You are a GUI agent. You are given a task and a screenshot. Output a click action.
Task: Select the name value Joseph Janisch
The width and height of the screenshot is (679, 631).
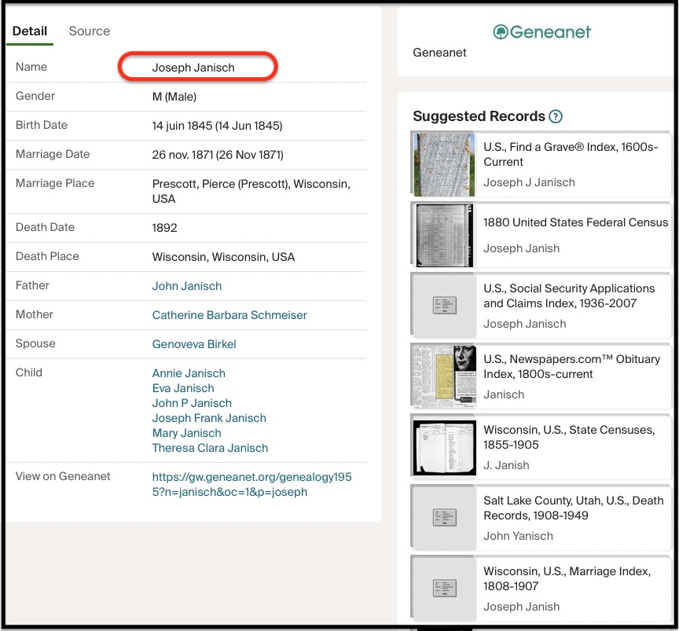tap(193, 68)
